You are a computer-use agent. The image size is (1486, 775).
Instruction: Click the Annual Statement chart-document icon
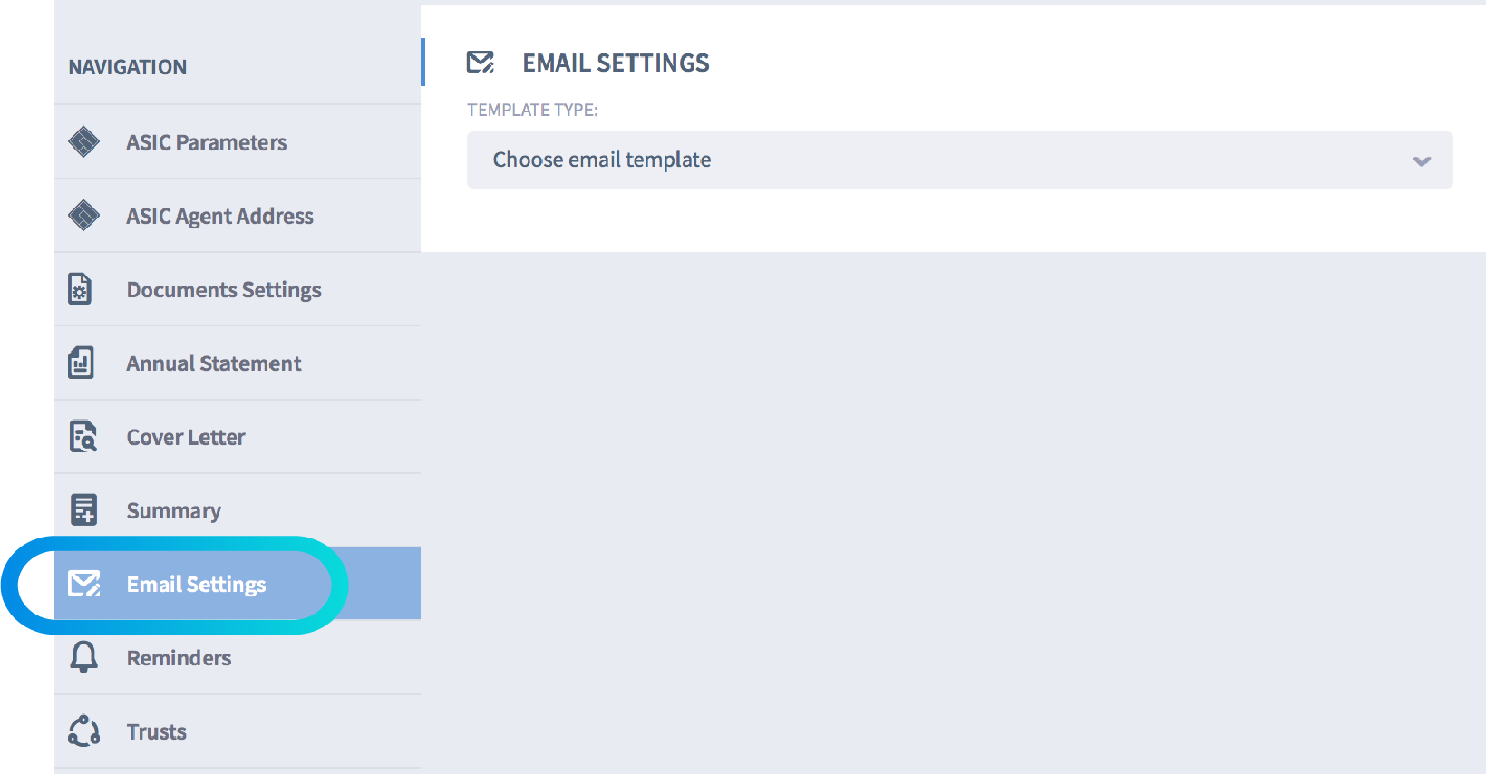pyautogui.click(x=82, y=363)
